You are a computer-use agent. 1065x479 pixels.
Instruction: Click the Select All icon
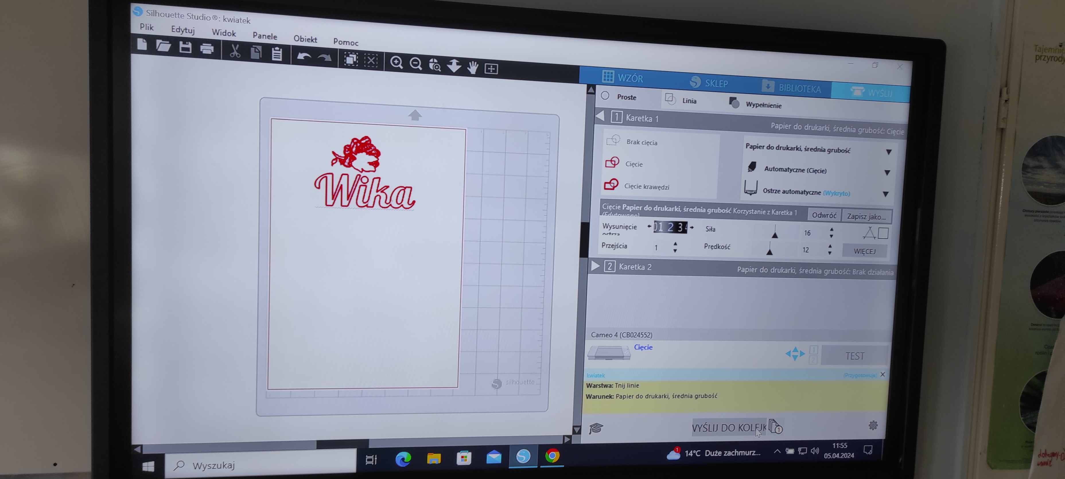351,59
